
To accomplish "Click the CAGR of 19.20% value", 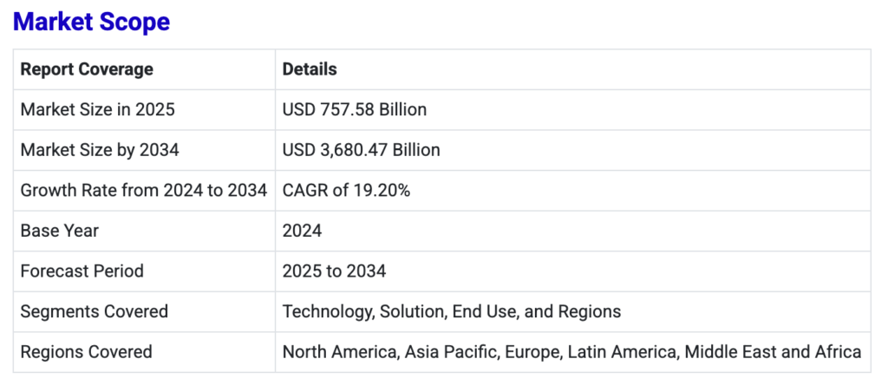I will pos(346,190).
